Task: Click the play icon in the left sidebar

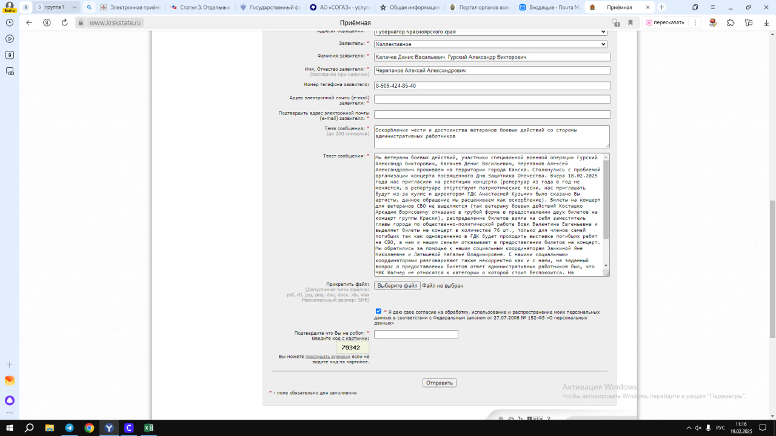Action: pyautogui.click(x=10, y=39)
